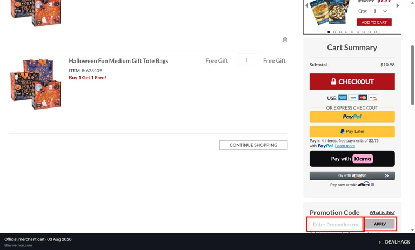Pay using the yellow PayPal button
This screenshot has width=415, height=250.
(x=352, y=117)
